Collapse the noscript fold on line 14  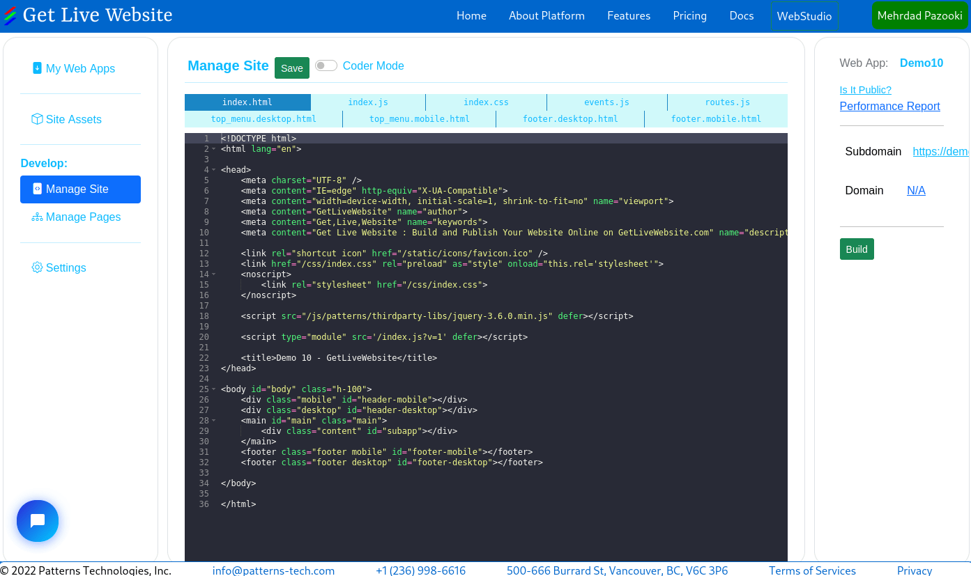[213, 274]
